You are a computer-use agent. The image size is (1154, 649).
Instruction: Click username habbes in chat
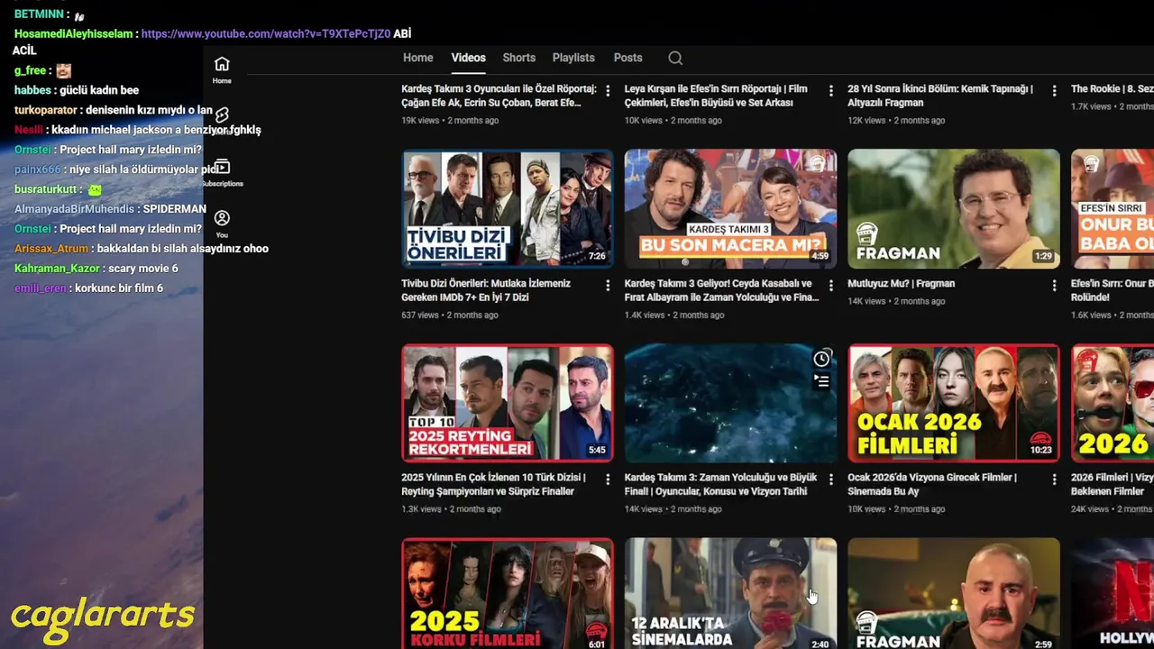point(32,90)
